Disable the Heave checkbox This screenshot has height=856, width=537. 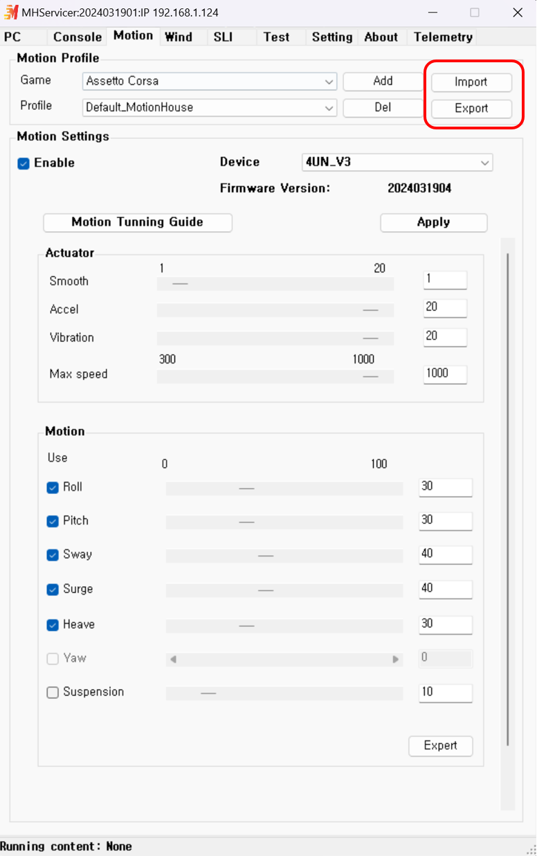[x=53, y=625]
